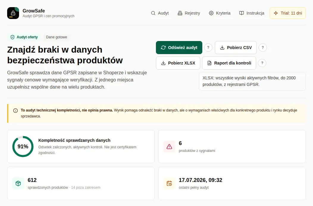Click the GrowSafe padlock logo icon

click(13, 13)
